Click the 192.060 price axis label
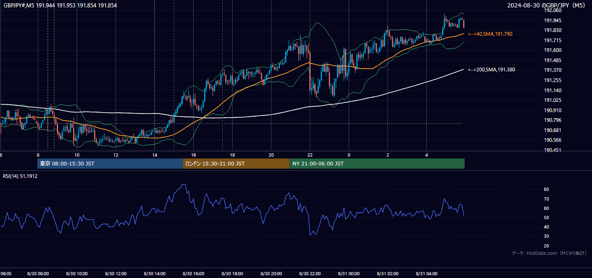The width and height of the screenshot is (592, 278). (553, 10)
